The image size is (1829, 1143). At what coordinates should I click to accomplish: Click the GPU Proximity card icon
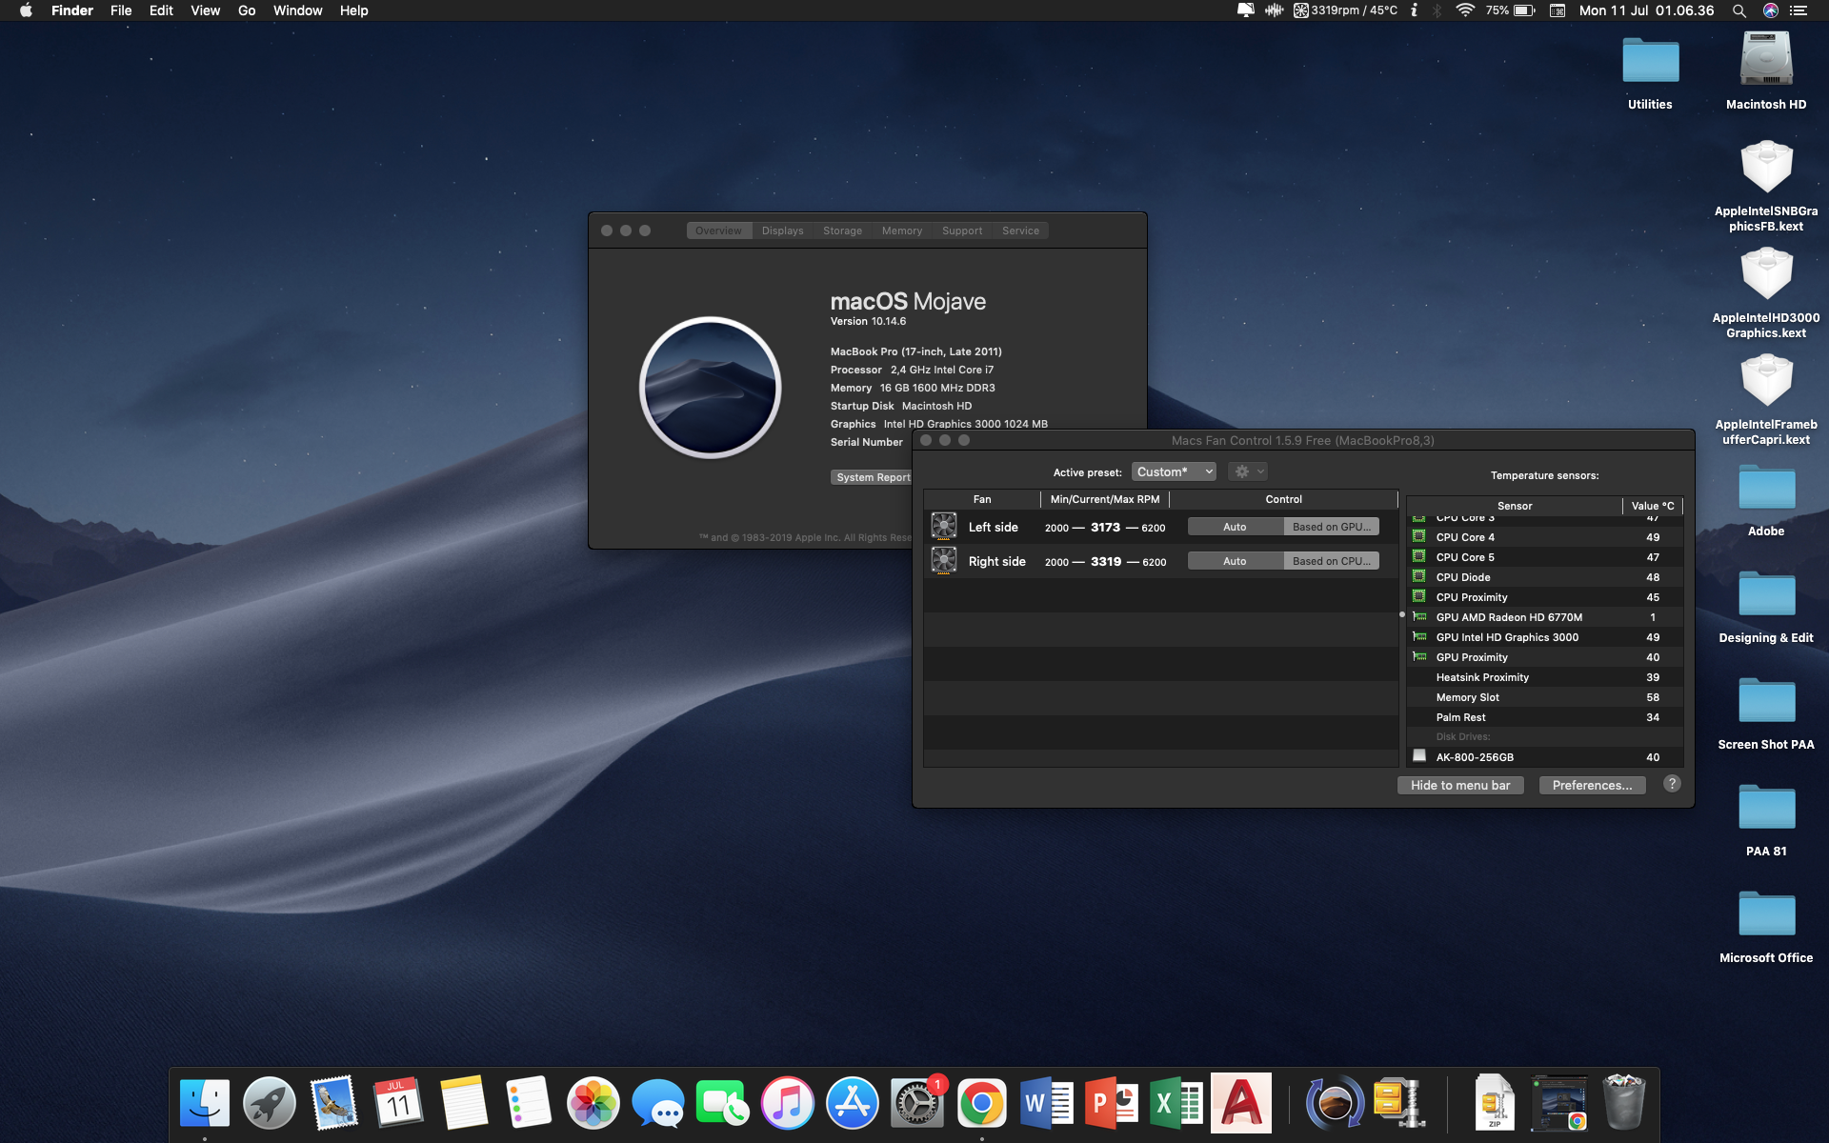1418,657
